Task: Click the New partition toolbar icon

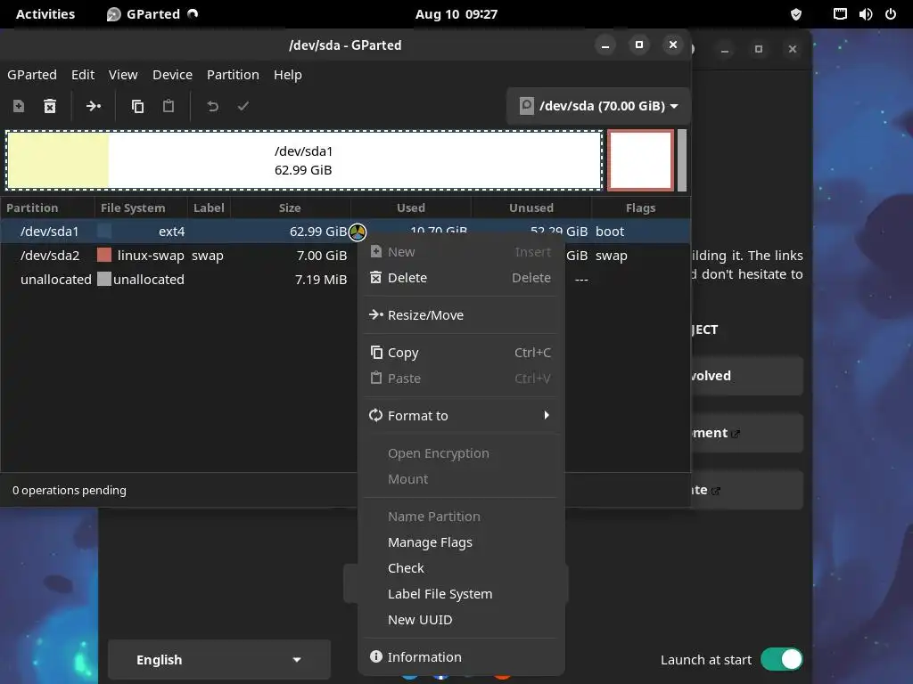Action: pos(19,106)
